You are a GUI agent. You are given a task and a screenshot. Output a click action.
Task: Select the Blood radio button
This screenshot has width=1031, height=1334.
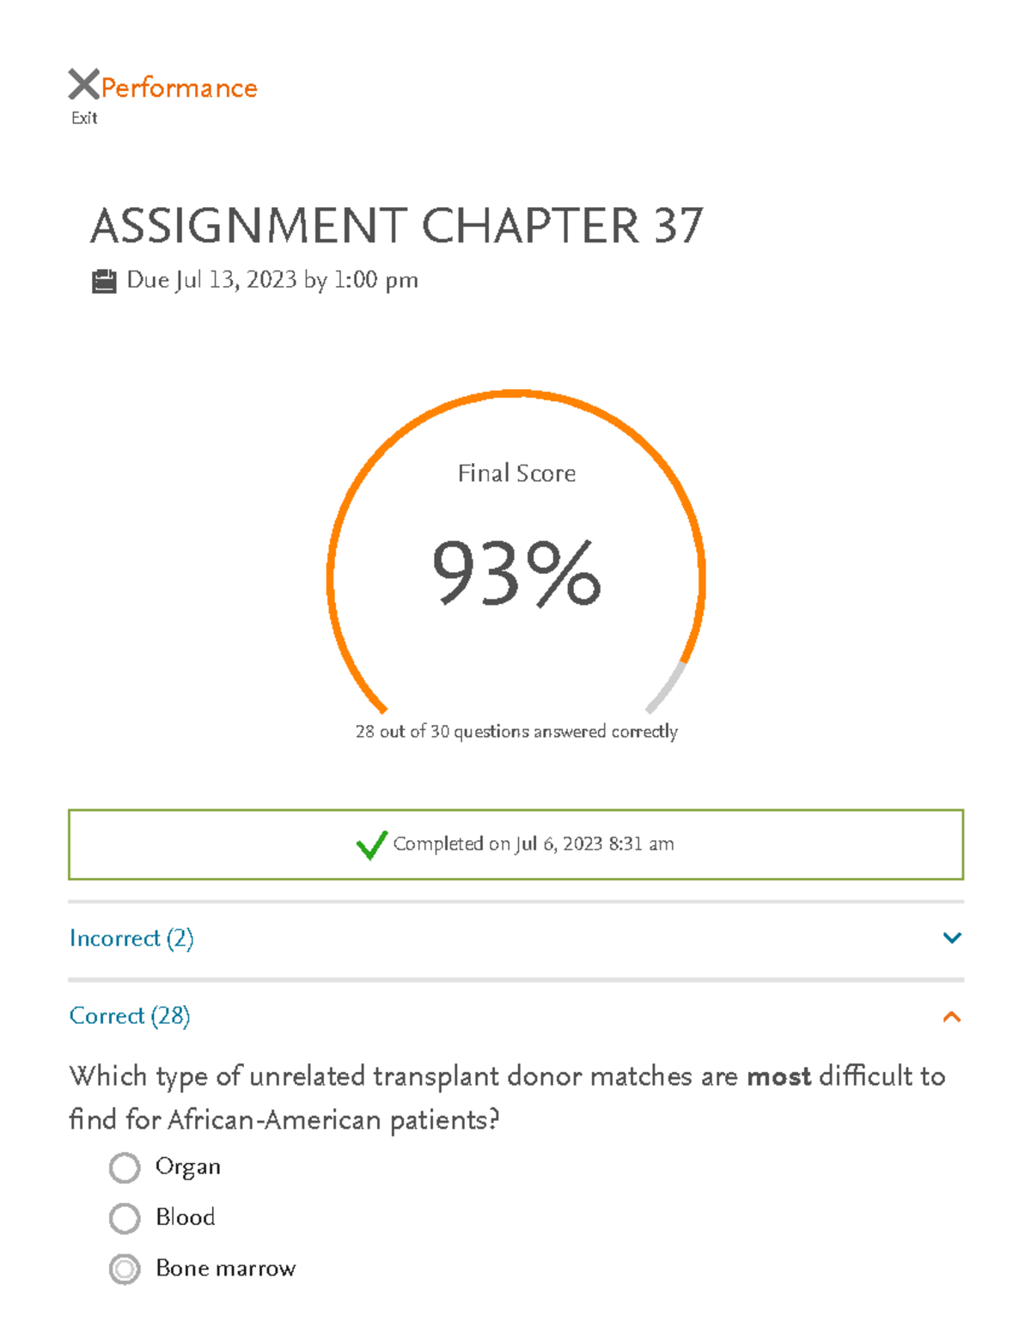125,1218
